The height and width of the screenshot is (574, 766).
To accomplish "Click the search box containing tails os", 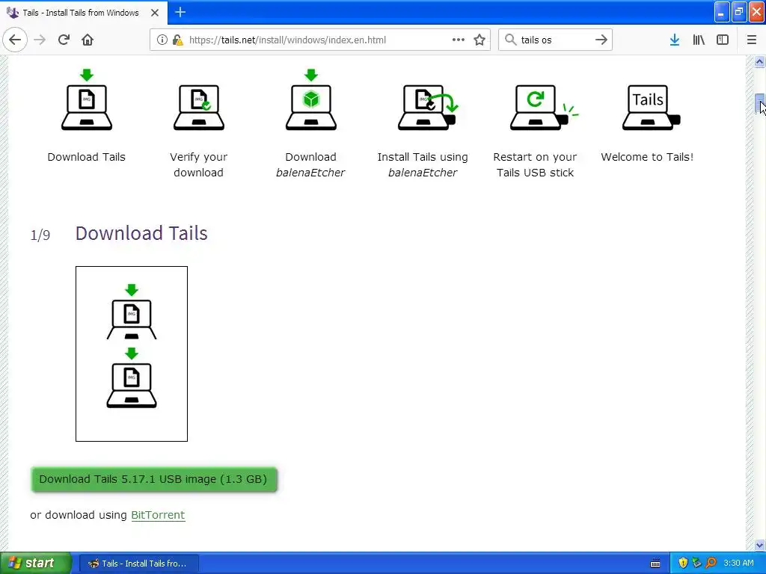I will click(x=555, y=40).
